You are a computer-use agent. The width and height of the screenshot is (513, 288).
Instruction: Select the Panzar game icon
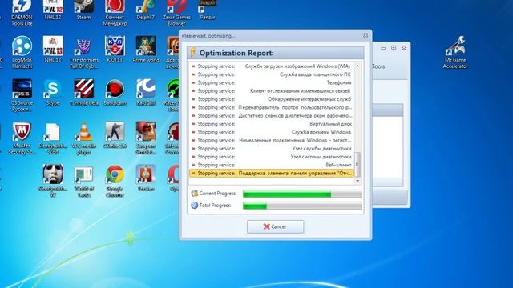[208, 10]
